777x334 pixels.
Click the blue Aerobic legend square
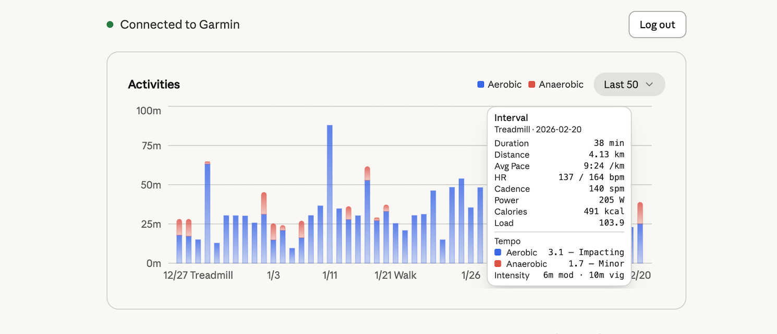pyautogui.click(x=480, y=84)
